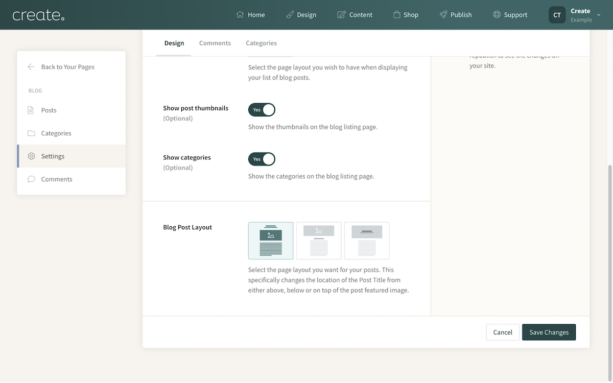Image resolution: width=613 pixels, height=383 pixels.
Task: Click the Publish paper plane icon
Action: click(x=442, y=14)
